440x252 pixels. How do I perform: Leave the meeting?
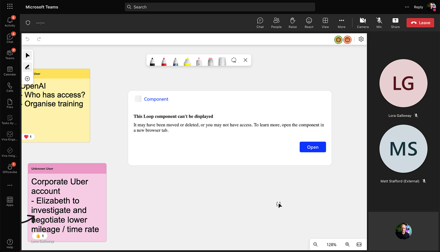coord(421,23)
